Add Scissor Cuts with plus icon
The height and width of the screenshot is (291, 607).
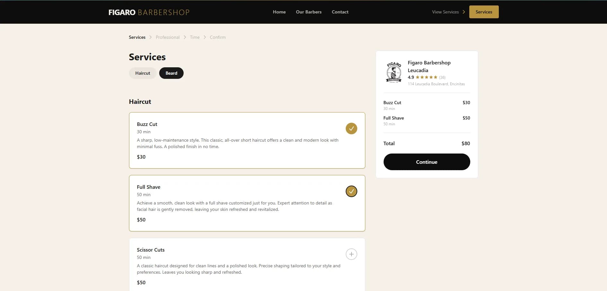351,254
